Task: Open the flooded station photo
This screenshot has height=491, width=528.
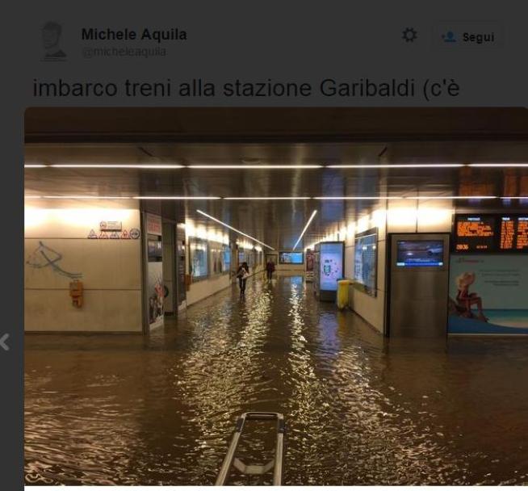Action: (x=276, y=296)
